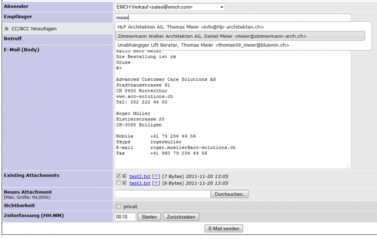Click the roger.mueller@acc-solutions.ch text in body
Viewport: 377px width, 239px height.
point(193,148)
